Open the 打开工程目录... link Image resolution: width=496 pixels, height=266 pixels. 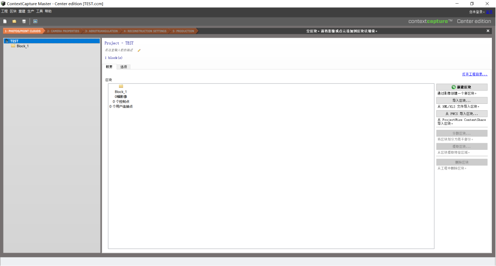click(x=475, y=74)
